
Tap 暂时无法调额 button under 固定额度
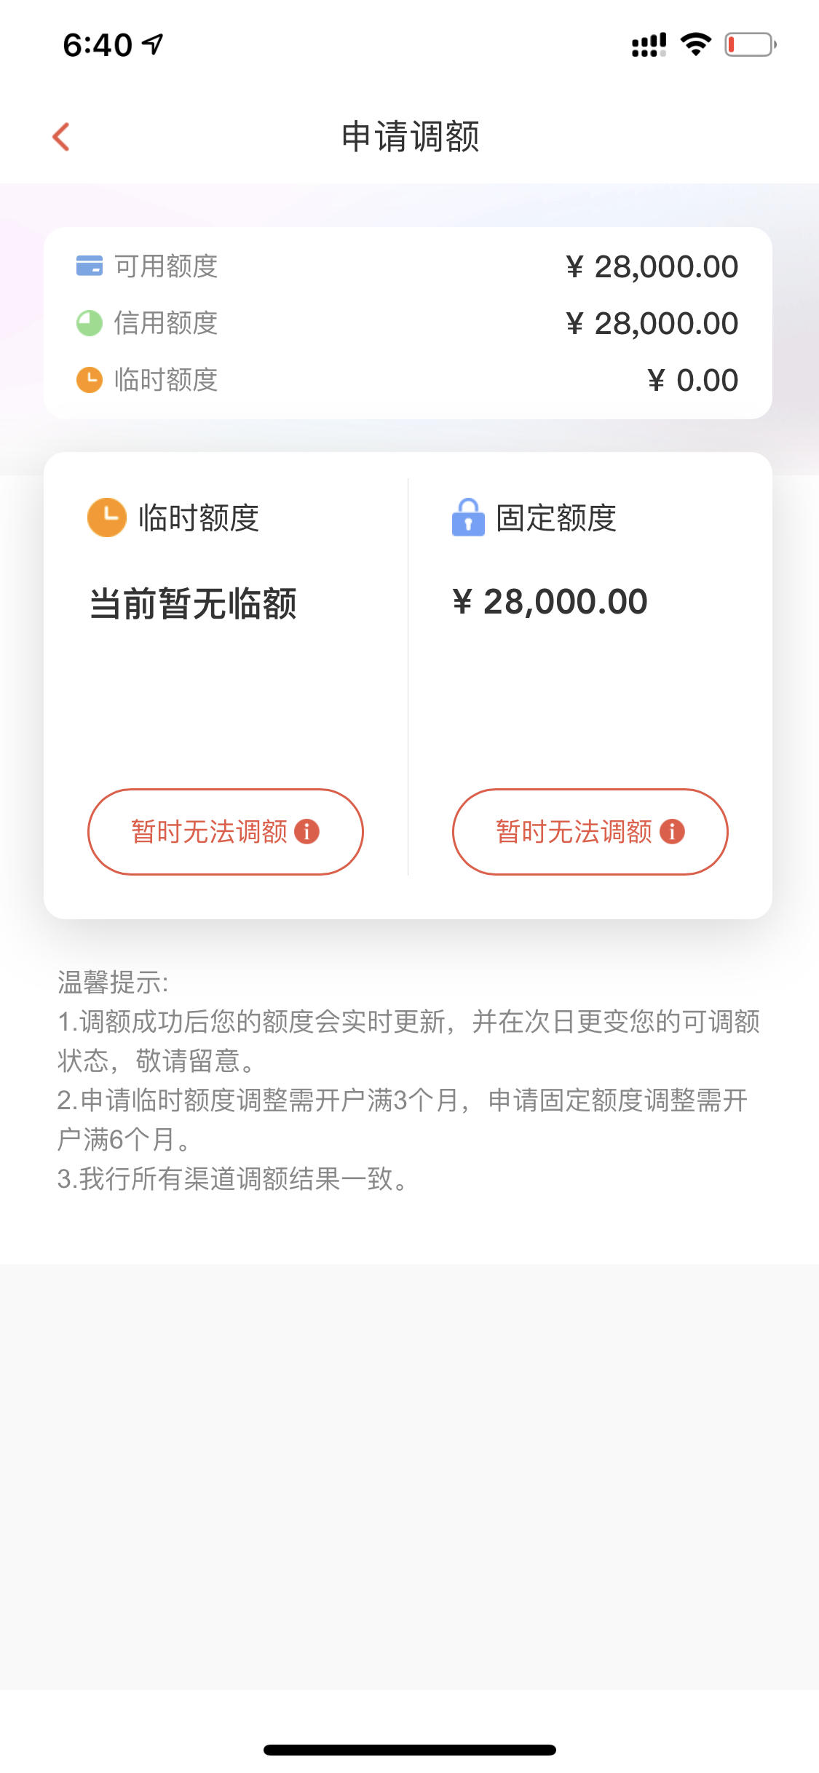[590, 832]
